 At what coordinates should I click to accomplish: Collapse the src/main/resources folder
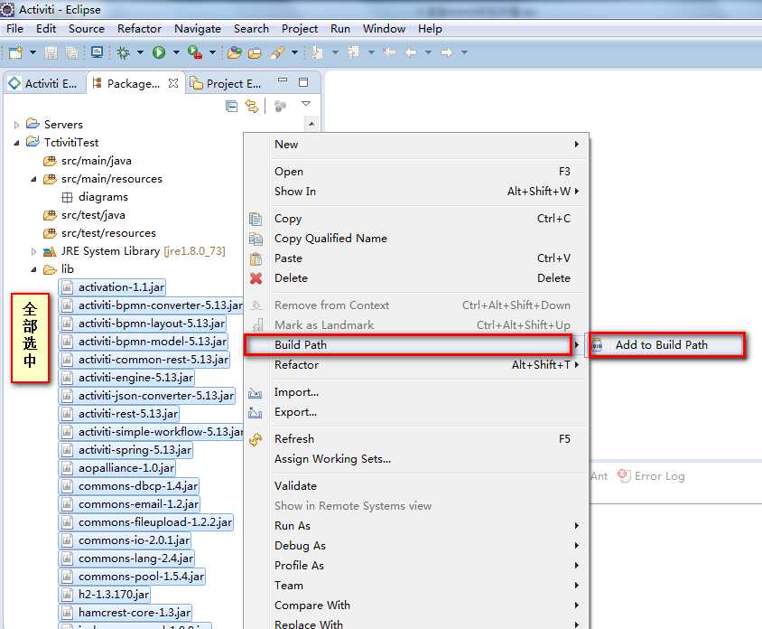point(33,179)
